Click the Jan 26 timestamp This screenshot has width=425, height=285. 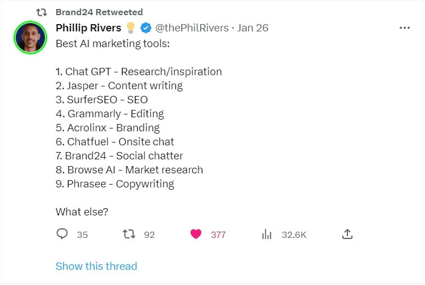[x=252, y=28]
